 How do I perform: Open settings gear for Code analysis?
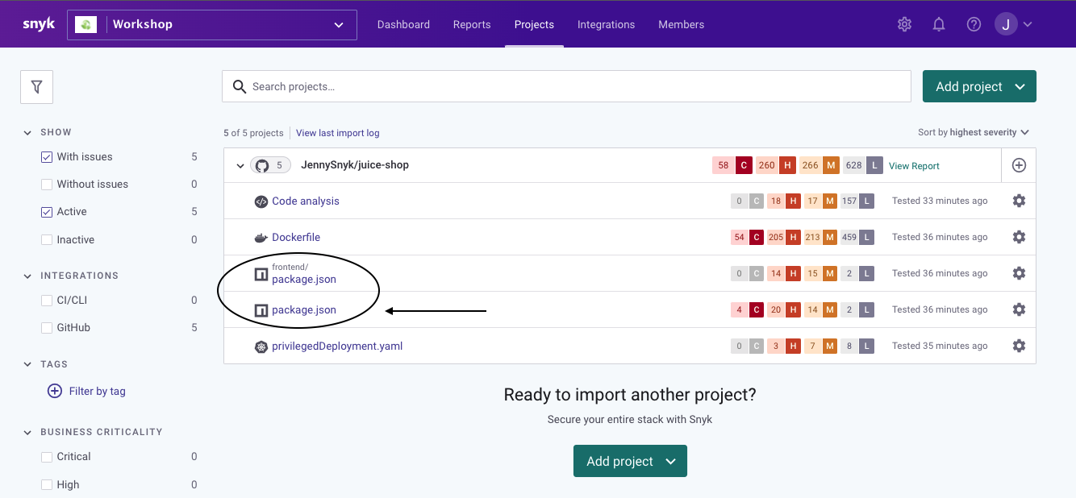(x=1019, y=201)
